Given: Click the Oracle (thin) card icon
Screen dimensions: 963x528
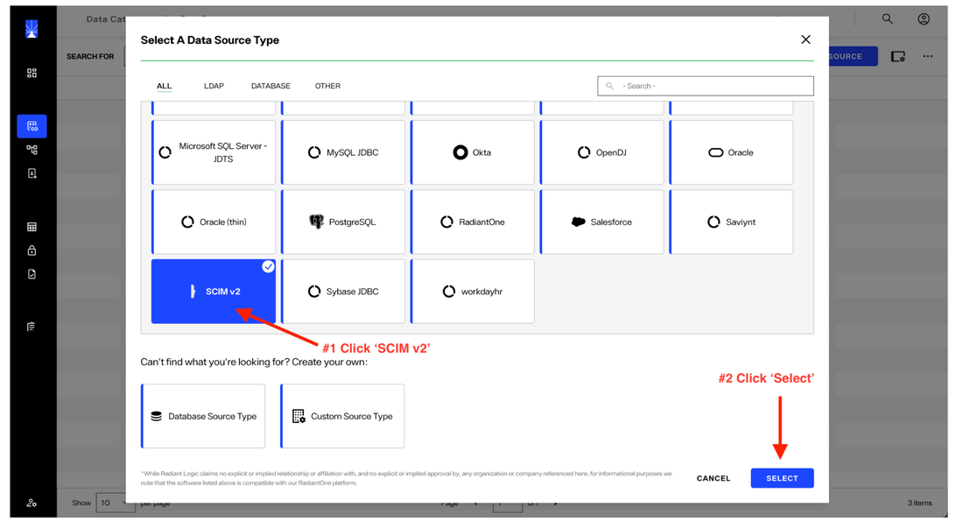Looking at the screenshot, I should [x=187, y=222].
